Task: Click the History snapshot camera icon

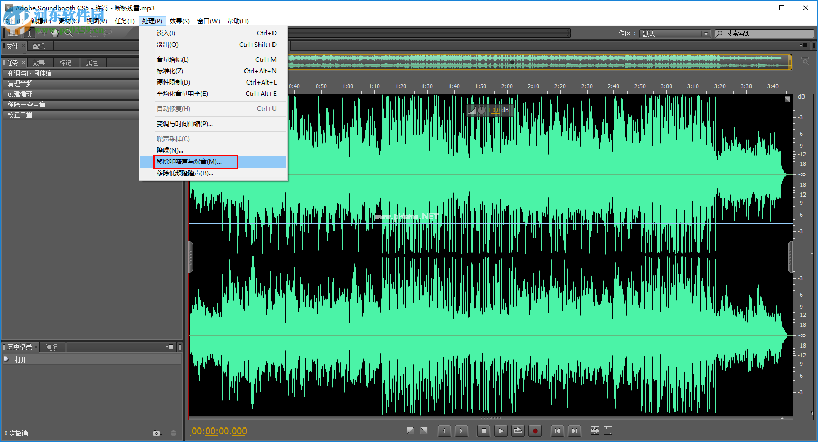Action: 157,433
